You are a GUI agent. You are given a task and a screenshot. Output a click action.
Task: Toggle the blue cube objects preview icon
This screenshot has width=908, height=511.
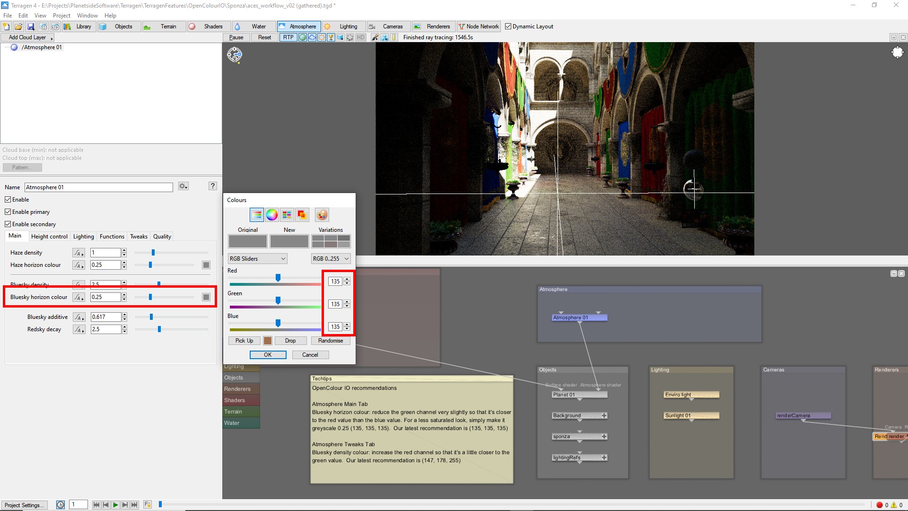click(340, 37)
